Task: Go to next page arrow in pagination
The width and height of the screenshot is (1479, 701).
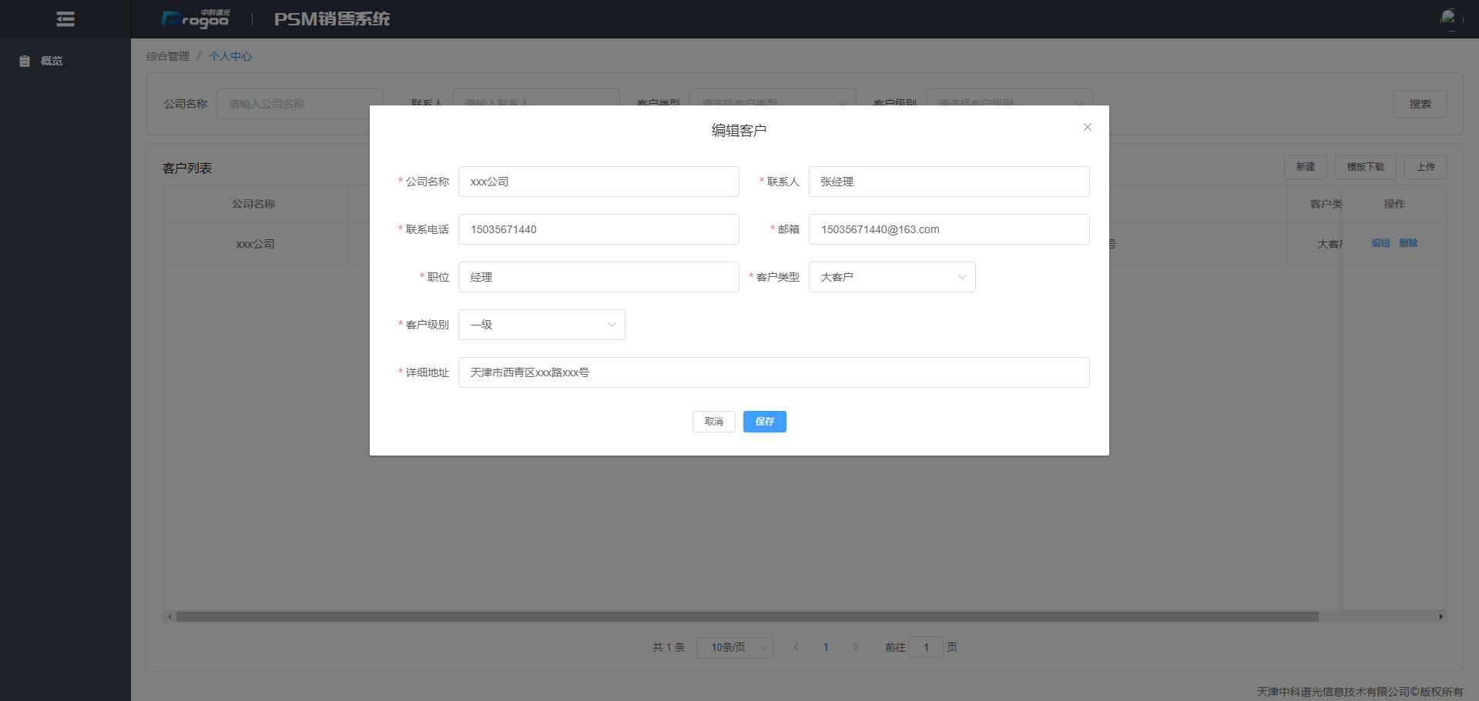Action: pos(855,647)
